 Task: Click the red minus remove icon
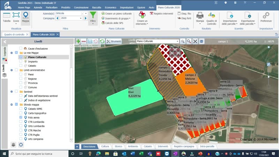pyautogui.click(x=84, y=41)
